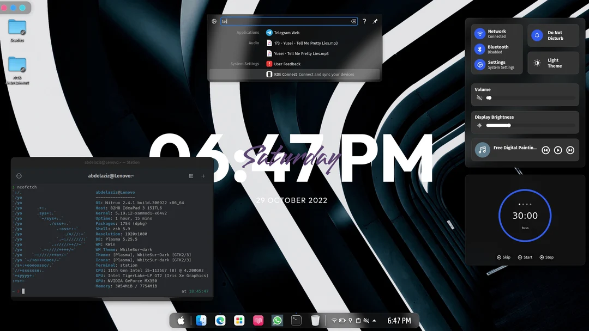Open the Trash from the dock
The image size is (589, 331).
point(315,320)
